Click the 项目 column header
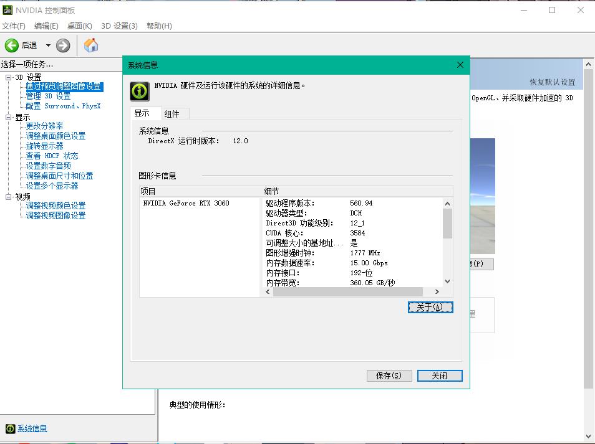595x444 pixels. (200, 191)
